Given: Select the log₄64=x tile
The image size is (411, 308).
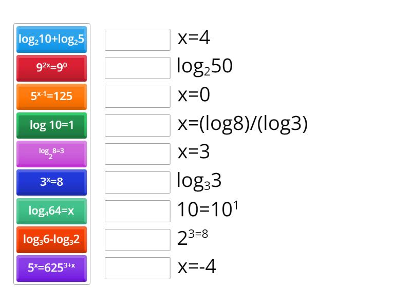Looking at the screenshot, I should 51,211.
